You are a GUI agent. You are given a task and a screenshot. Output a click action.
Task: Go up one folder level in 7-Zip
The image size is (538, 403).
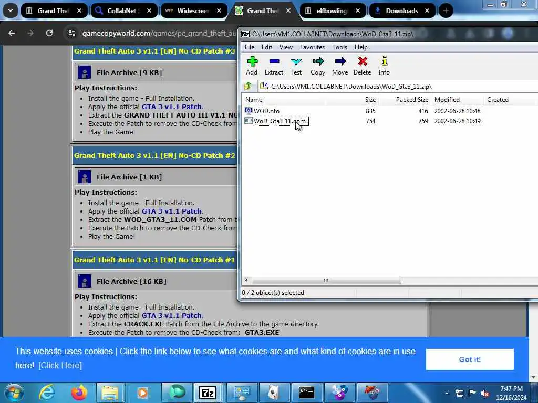coord(248,86)
